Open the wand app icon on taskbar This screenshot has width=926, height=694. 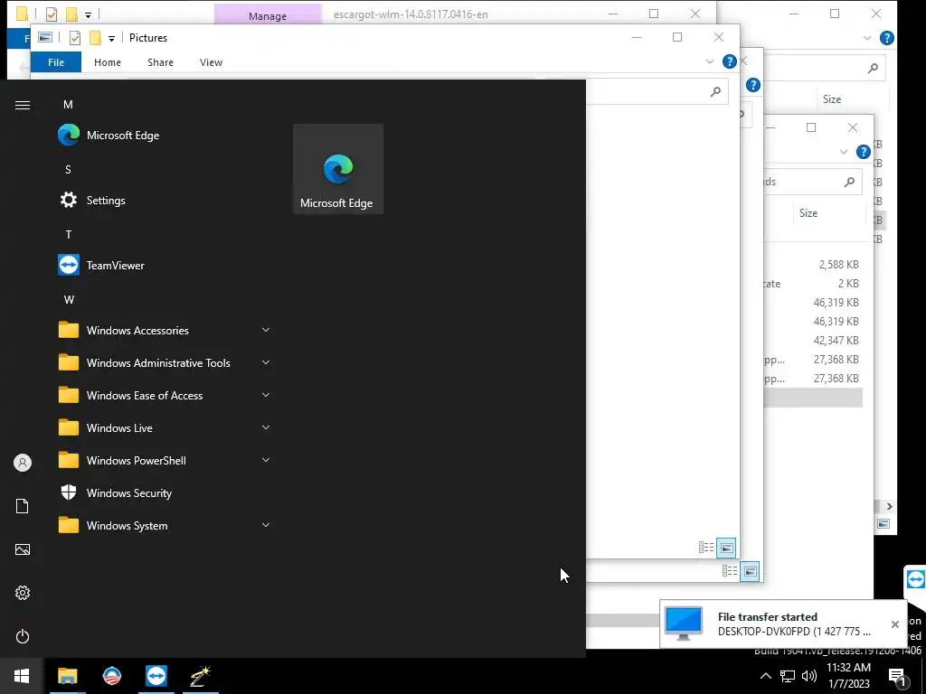[x=201, y=676]
